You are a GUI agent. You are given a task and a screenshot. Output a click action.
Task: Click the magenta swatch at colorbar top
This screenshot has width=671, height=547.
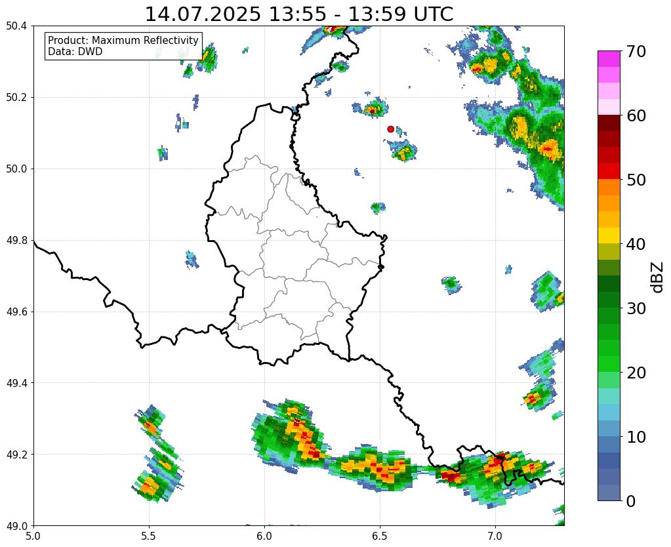(x=609, y=59)
